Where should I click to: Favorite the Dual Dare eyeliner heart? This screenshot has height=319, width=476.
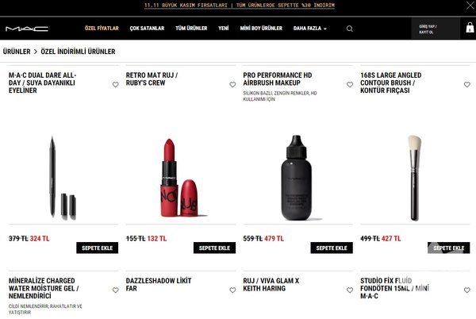tap(115, 85)
